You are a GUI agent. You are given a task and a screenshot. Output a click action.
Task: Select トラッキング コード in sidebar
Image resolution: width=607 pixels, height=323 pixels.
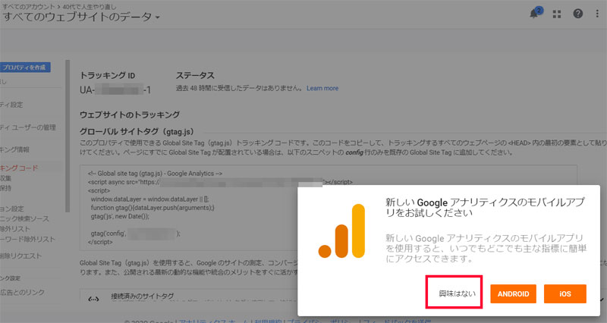[18, 167]
